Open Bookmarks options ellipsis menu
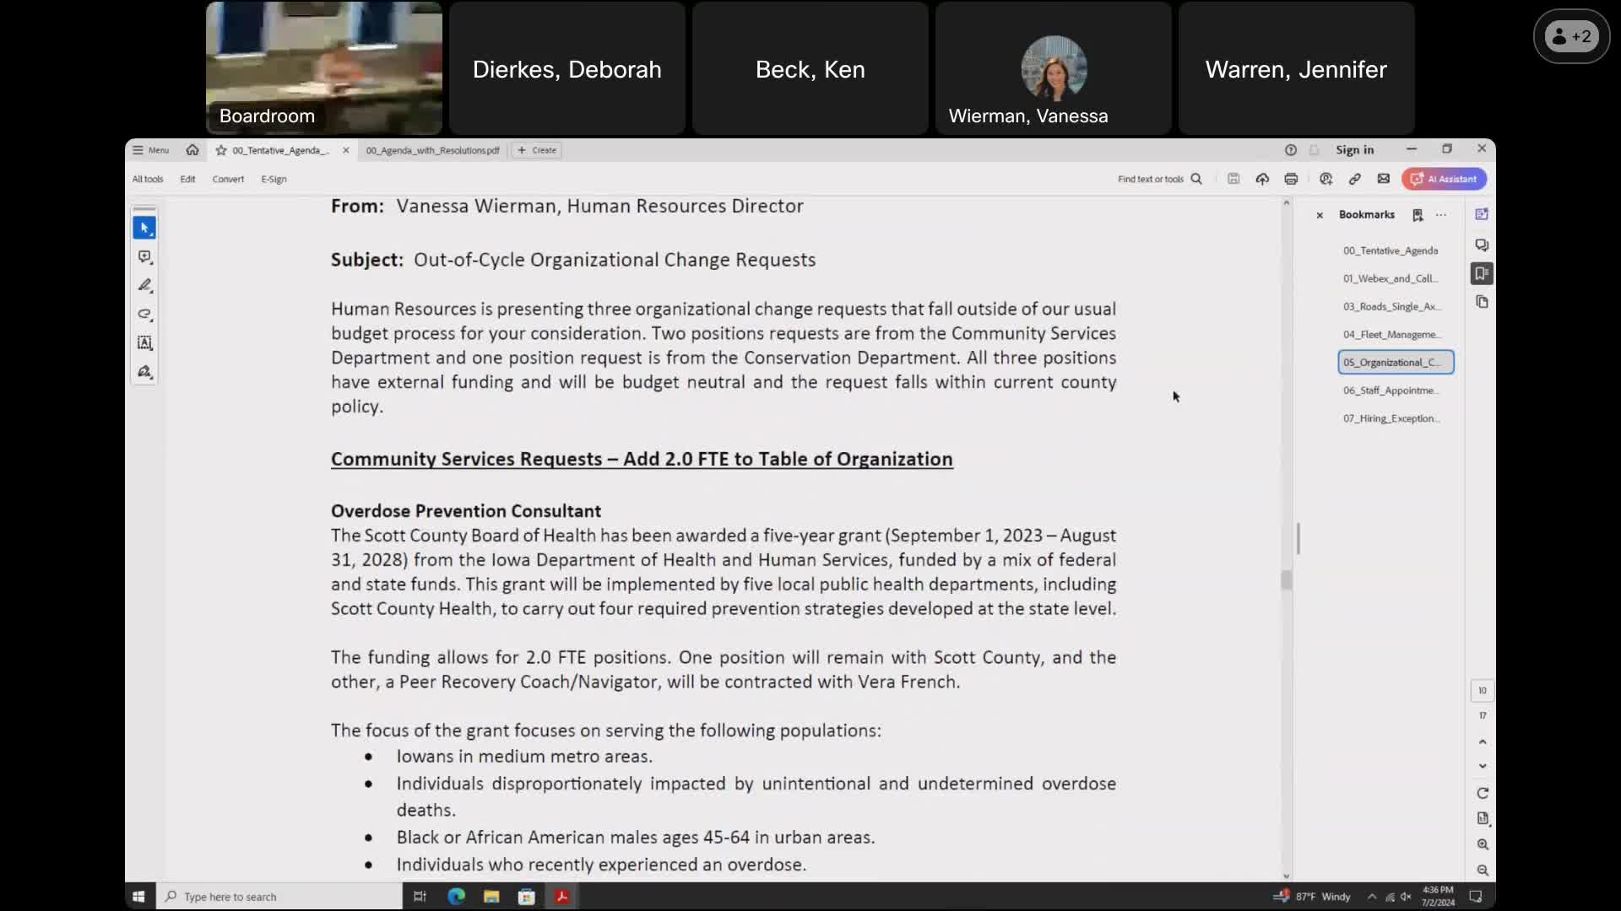This screenshot has width=1621, height=911. click(x=1441, y=215)
